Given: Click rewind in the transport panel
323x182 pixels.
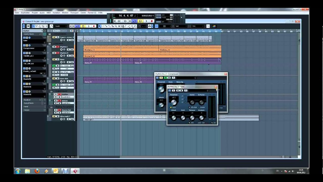Looking at the screenshot, I should (119, 21).
